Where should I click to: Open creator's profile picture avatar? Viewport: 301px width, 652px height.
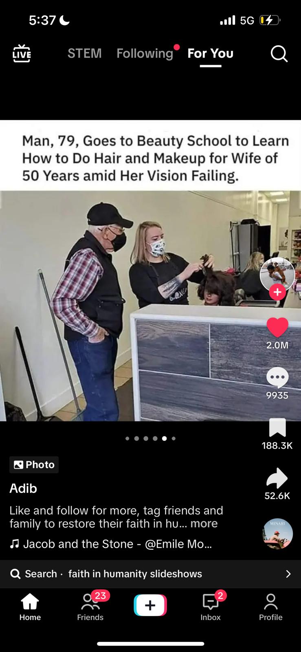(277, 274)
